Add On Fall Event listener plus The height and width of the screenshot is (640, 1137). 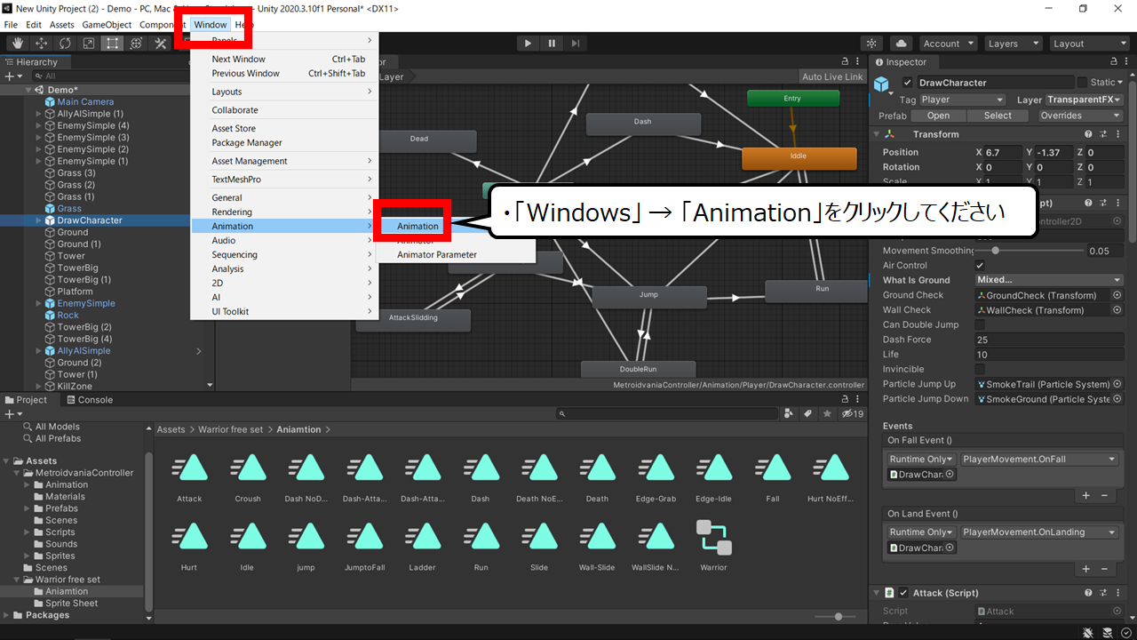(1085, 495)
